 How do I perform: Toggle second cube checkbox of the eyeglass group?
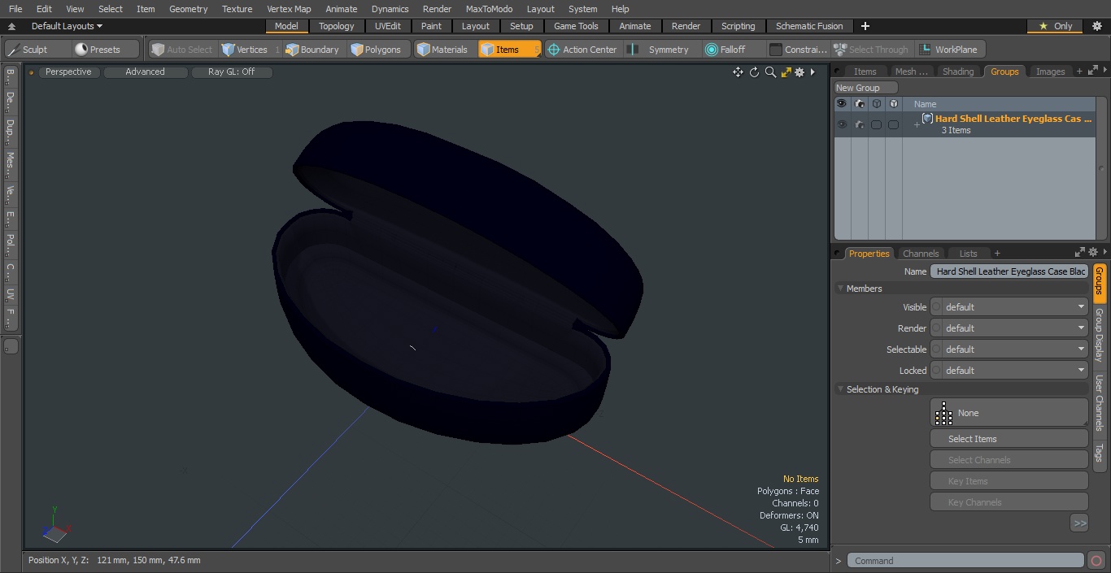coord(893,124)
